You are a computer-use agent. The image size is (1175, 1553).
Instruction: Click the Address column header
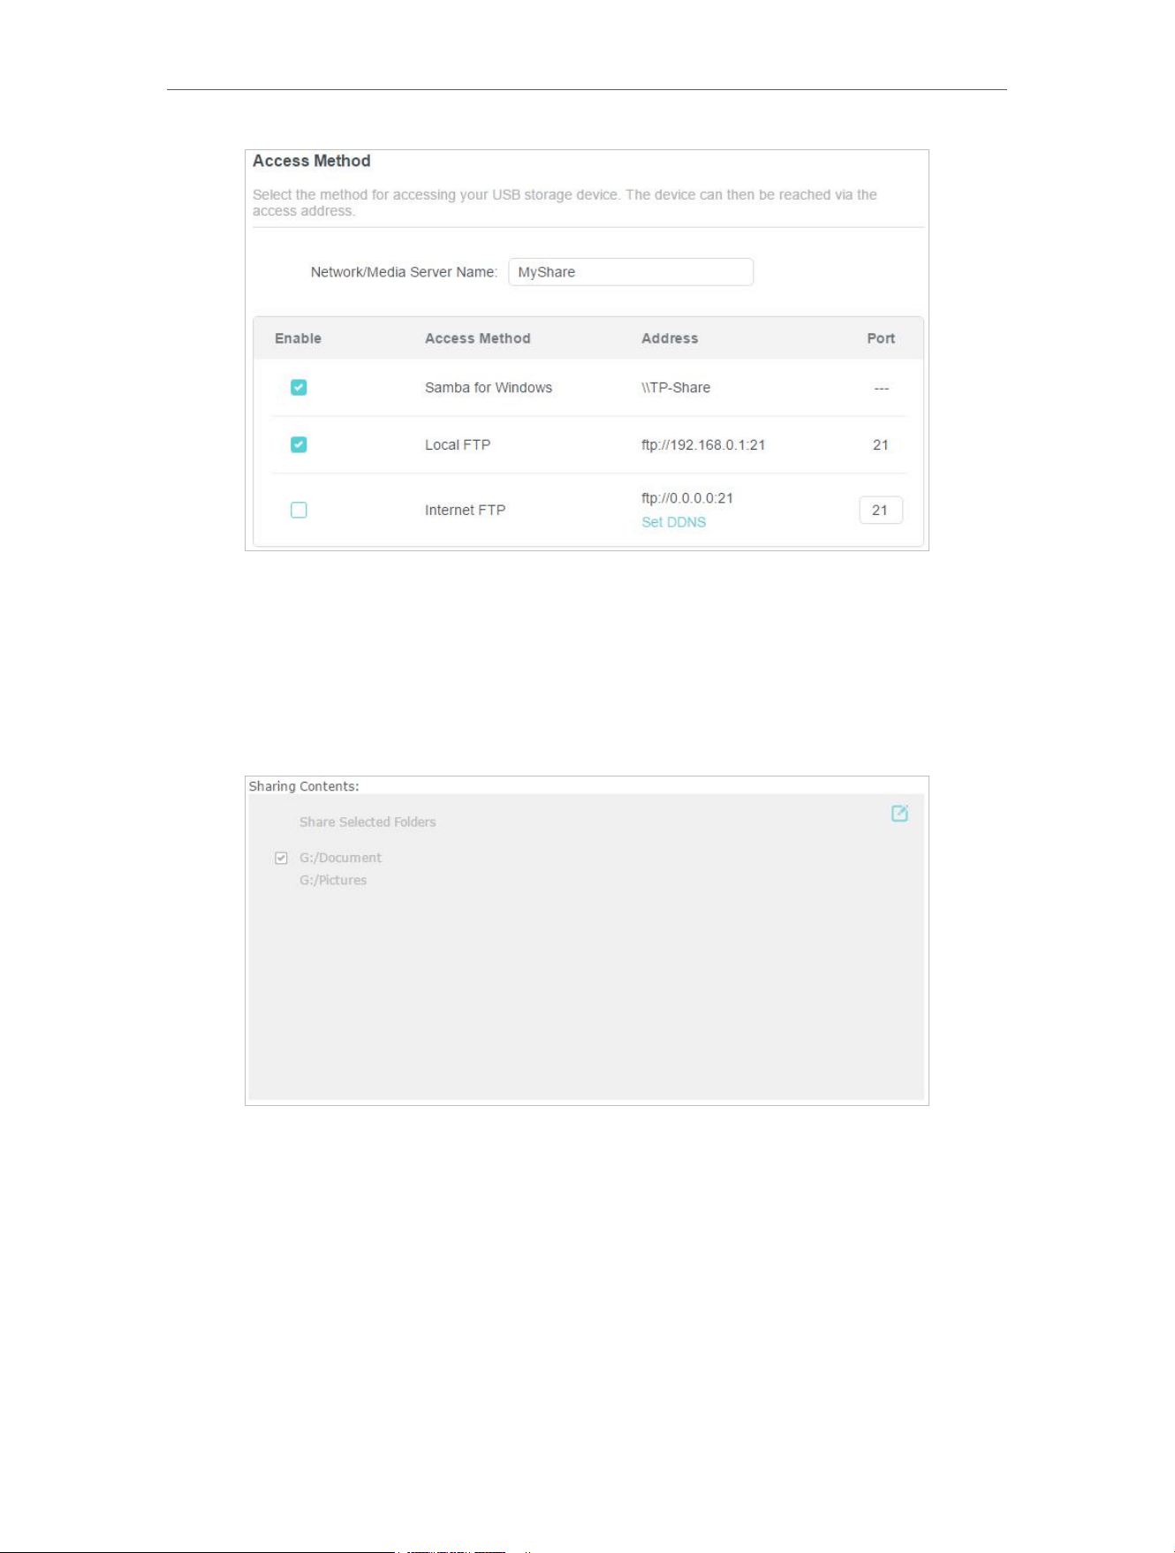pyautogui.click(x=670, y=338)
